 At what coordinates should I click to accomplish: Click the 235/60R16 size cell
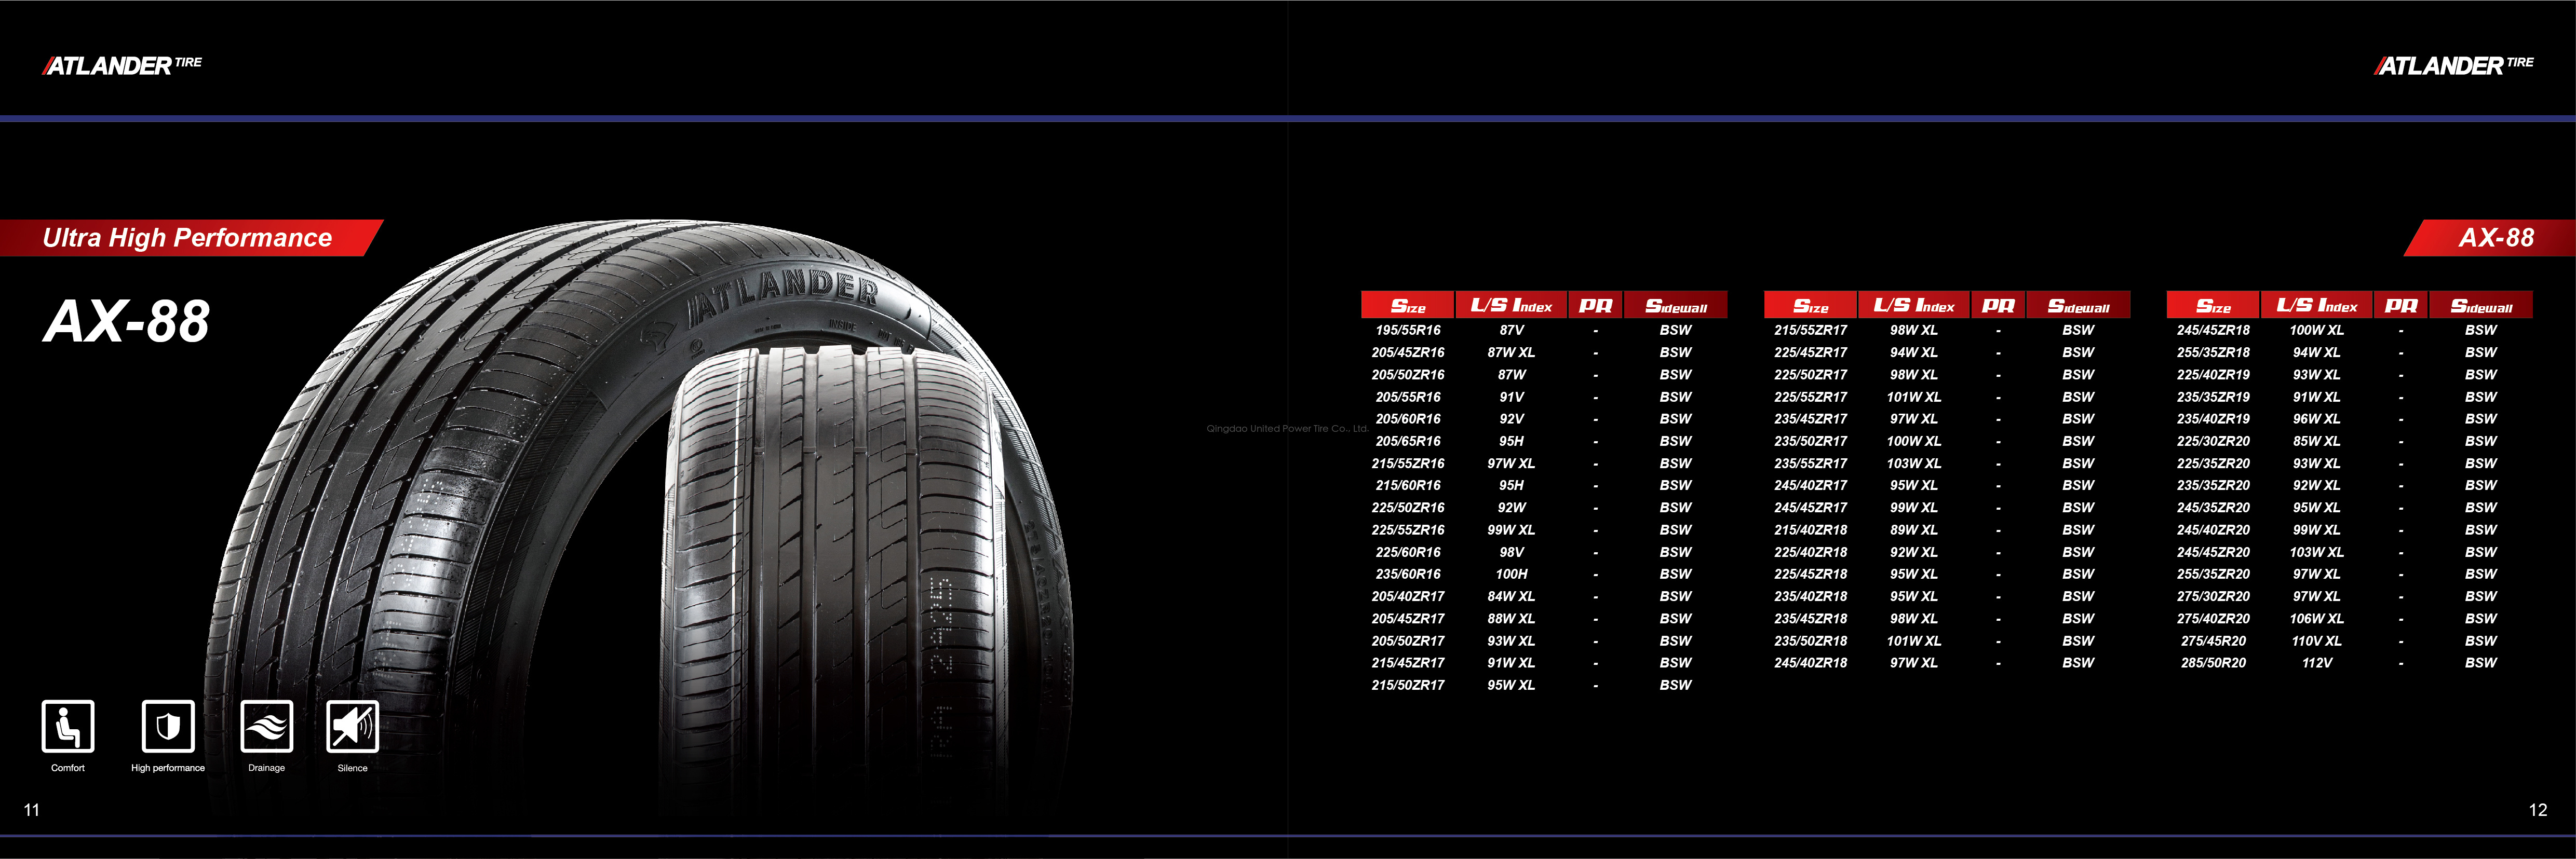pyautogui.click(x=1408, y=574)
